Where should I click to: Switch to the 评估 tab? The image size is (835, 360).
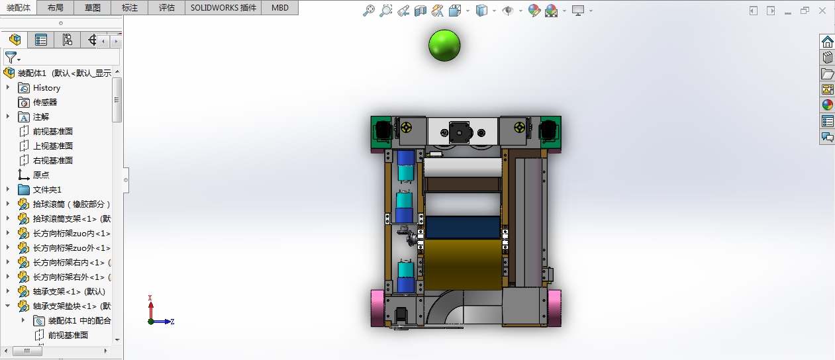point(168,8)
